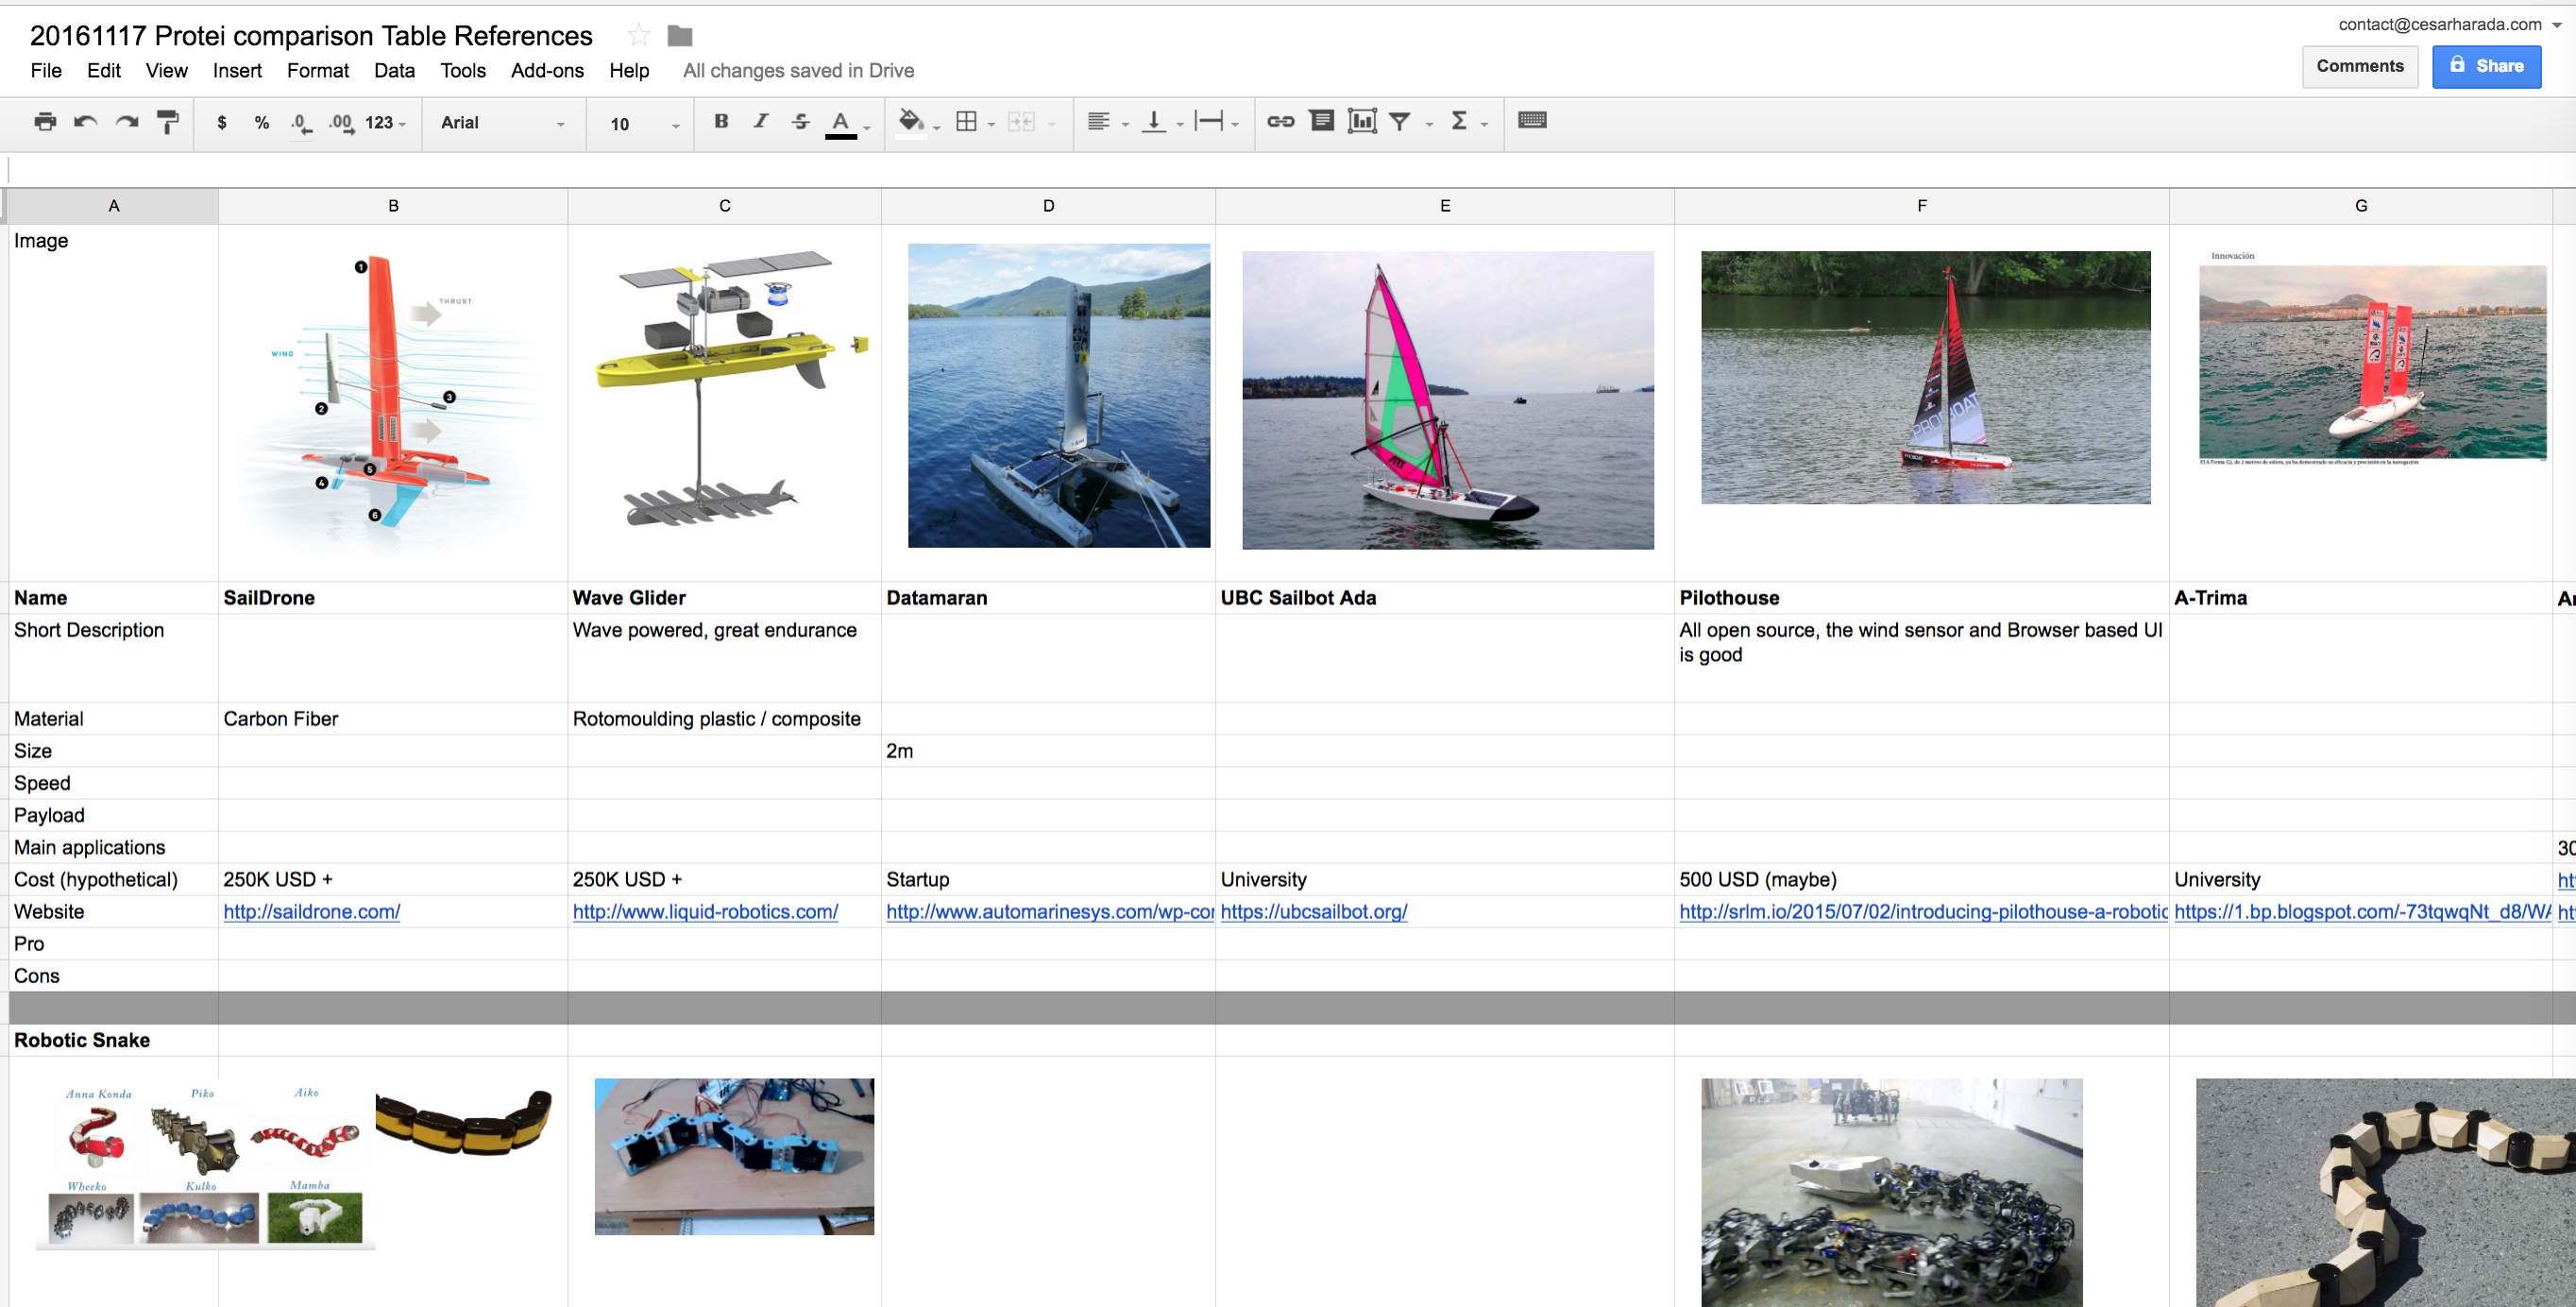Open the View menu
The height and width of the screenshot is (1307, 2576).
[166, 70]
